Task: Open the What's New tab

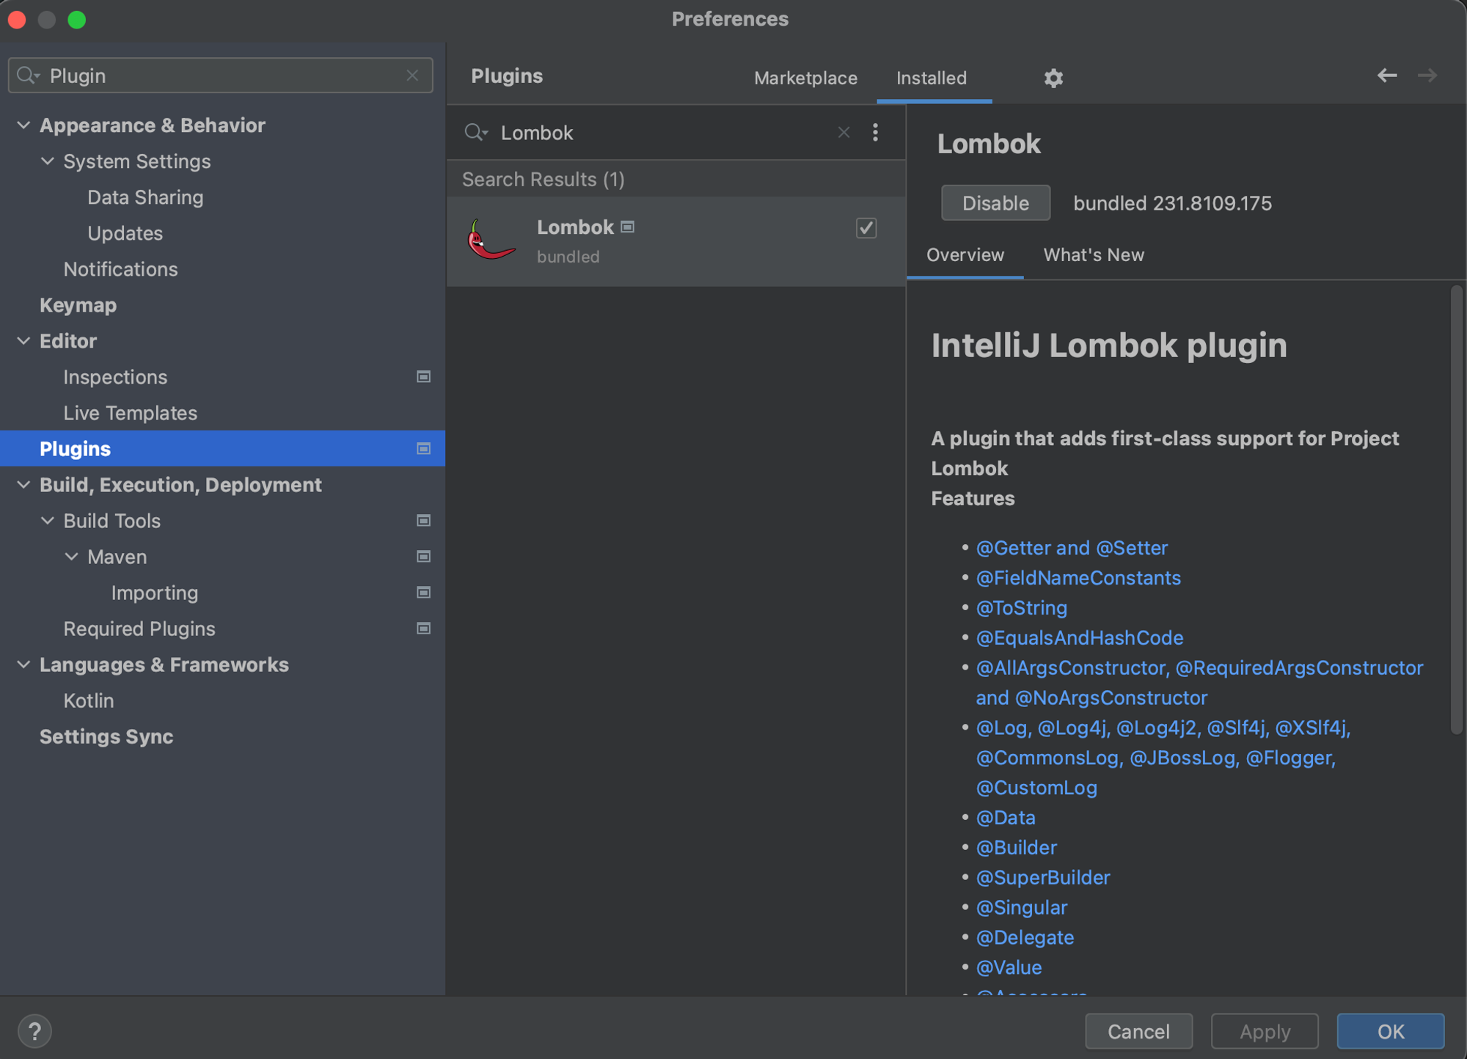Action: pos(1093,254)
